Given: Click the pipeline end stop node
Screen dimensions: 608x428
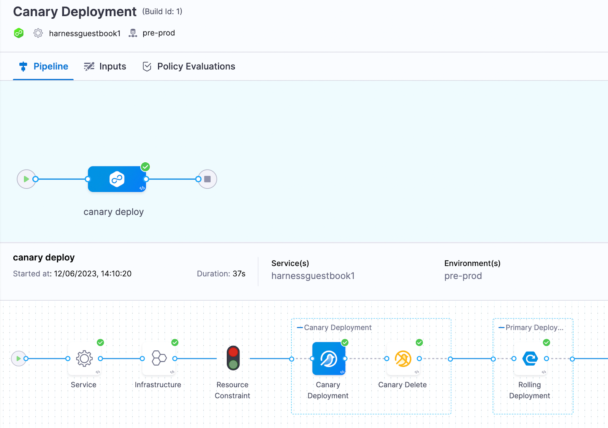Looking at the screenshot, I should tap(207, 179).
